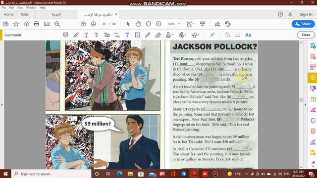Viewport: 317px width, 178px height.
Task: Send the file by email with the envelope icon
Action: pyautogui.click(x=47, y=24)
